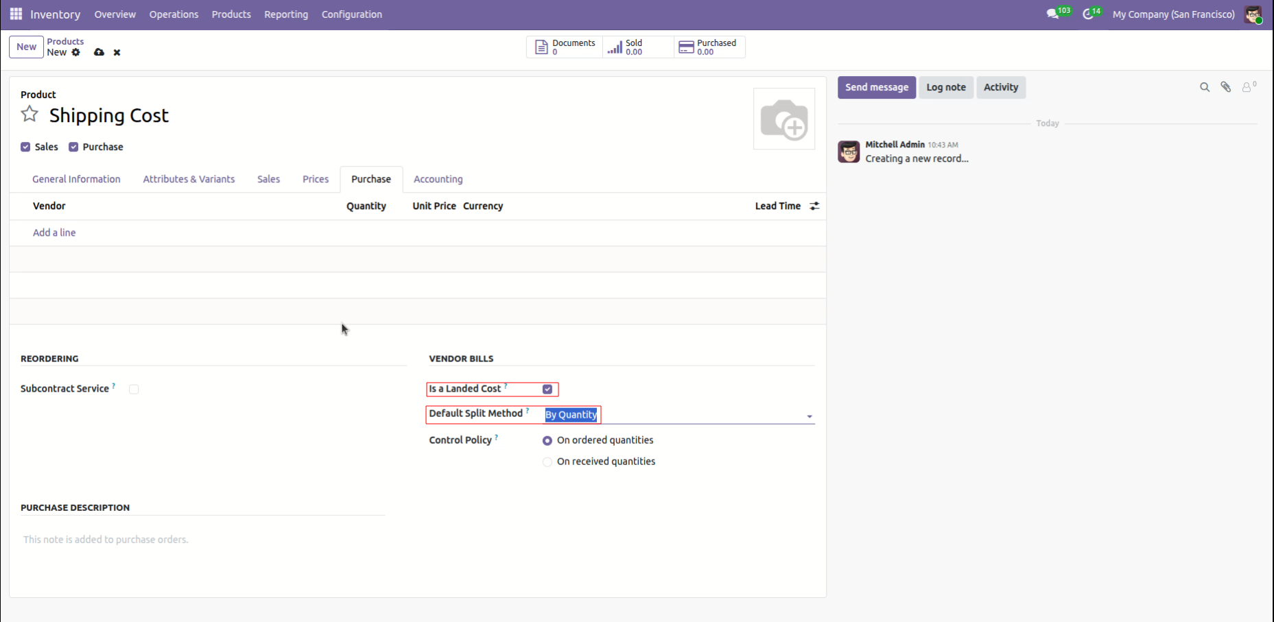Image resolution: width=1274 pixels, height=622 pixels.
Task: Uncheck the Is a Landed Cost checkbox
Action: click(547, 389)
